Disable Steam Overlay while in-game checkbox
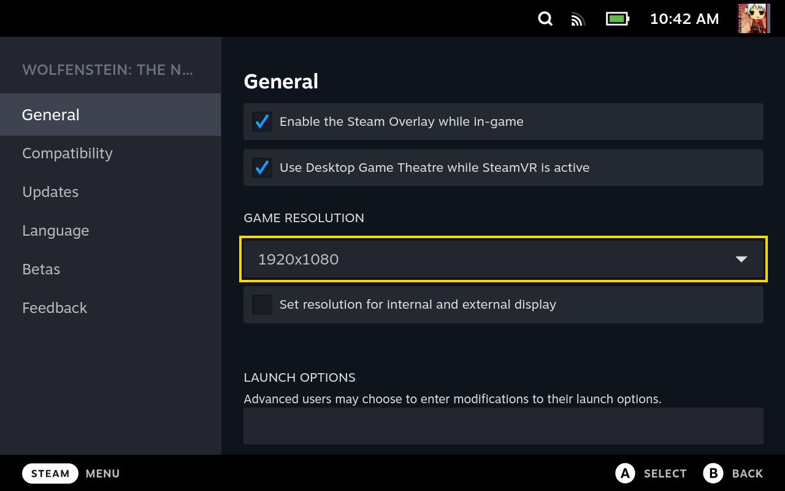Viewport: 785px width, 491px height. tap(262, 122)
